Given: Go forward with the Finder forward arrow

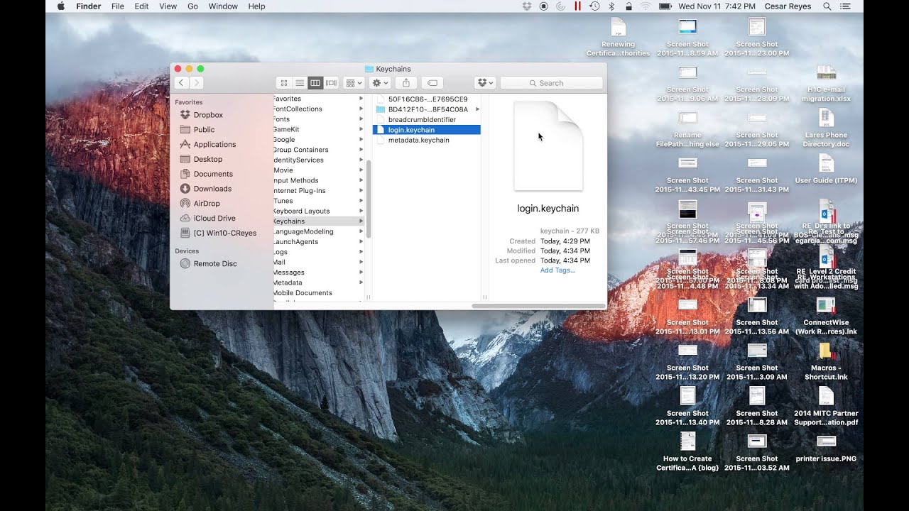Looking at the screenshot, I should tap(197, 83).
